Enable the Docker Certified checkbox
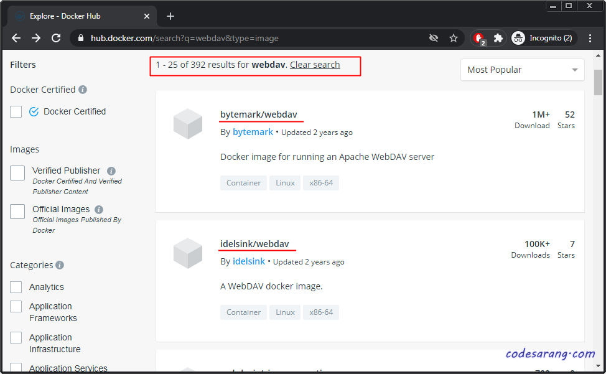606x374 pixels. (16, 111)
